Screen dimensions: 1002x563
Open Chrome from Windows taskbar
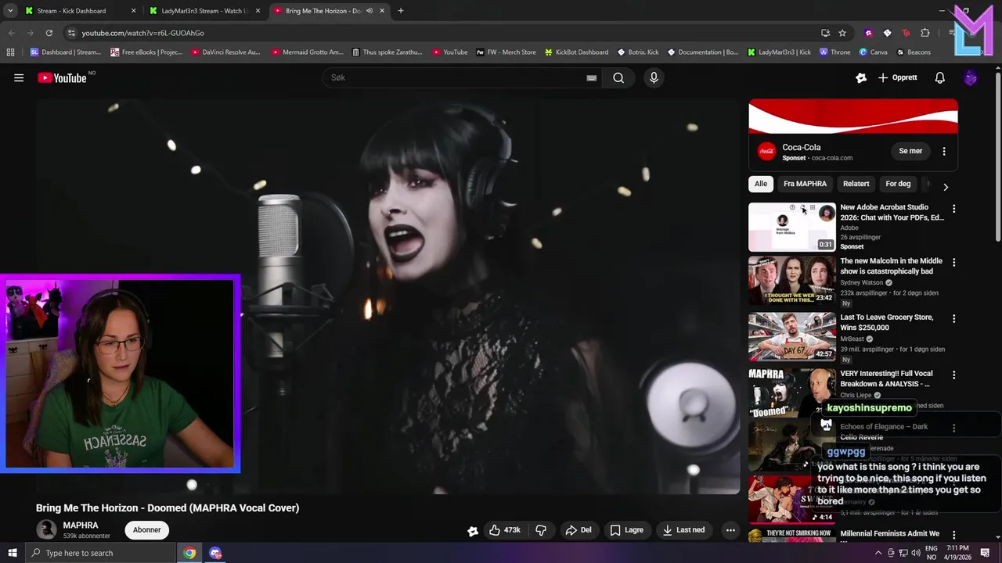coord(189,553)
